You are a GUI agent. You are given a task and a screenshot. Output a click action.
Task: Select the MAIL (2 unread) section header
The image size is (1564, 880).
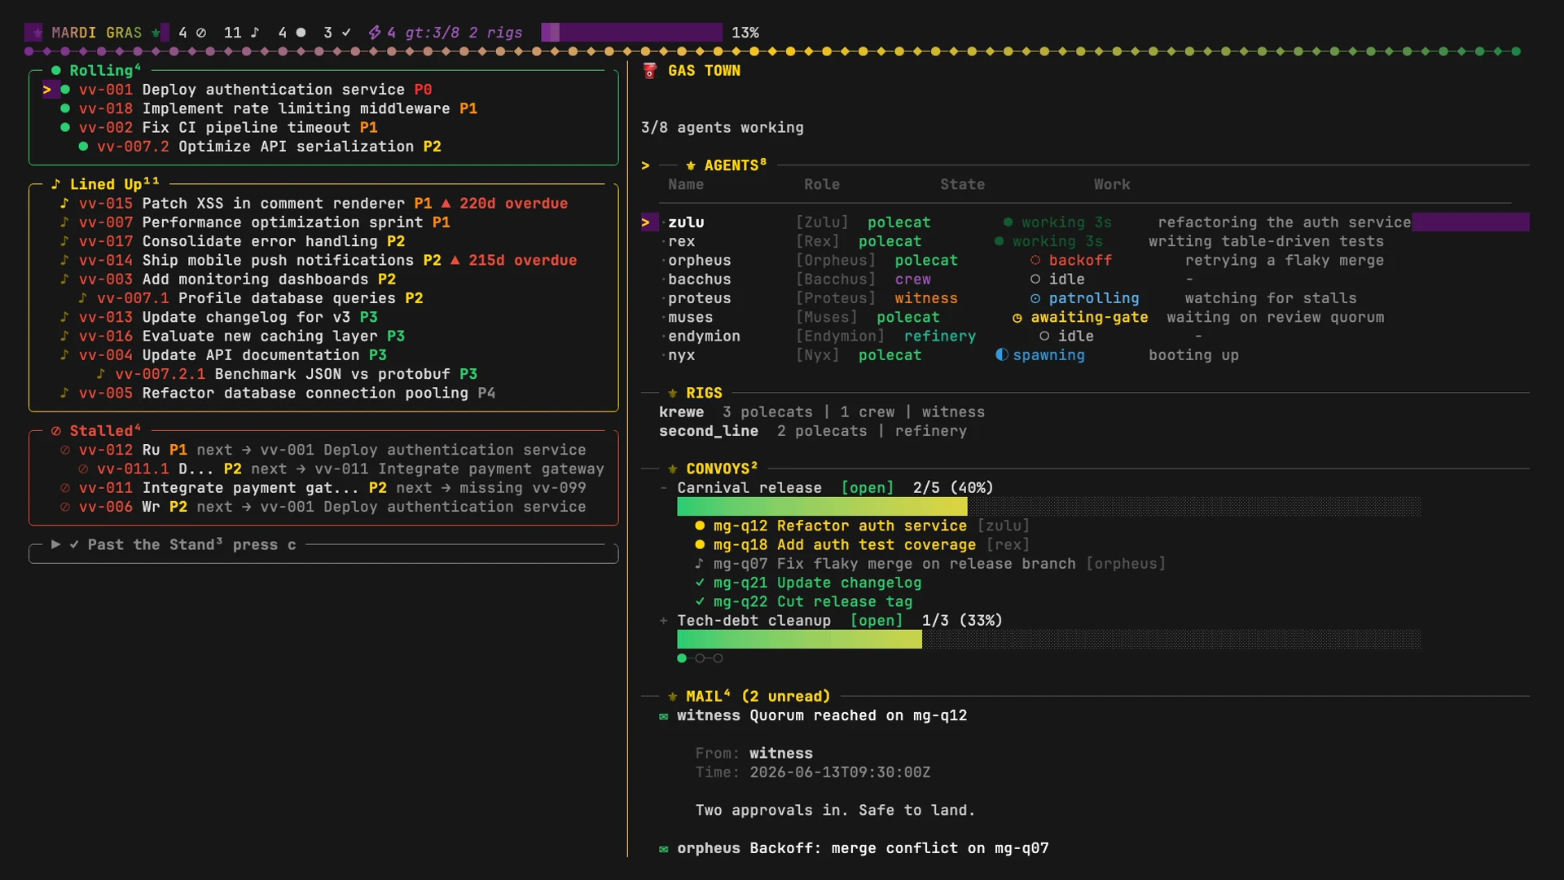(x=749, y=697)
